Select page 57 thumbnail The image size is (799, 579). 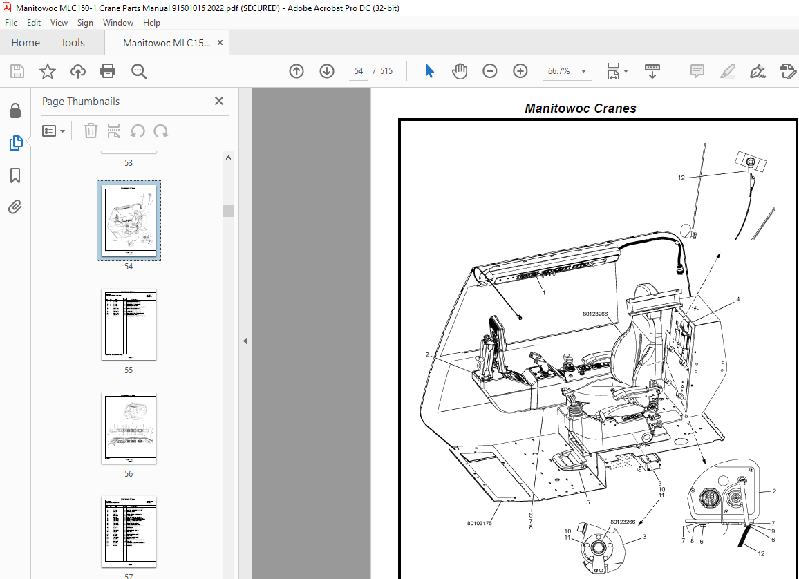129,532
